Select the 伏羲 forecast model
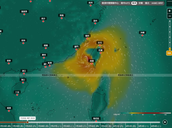This screenshot has width=172, height=128. point(141,3)
